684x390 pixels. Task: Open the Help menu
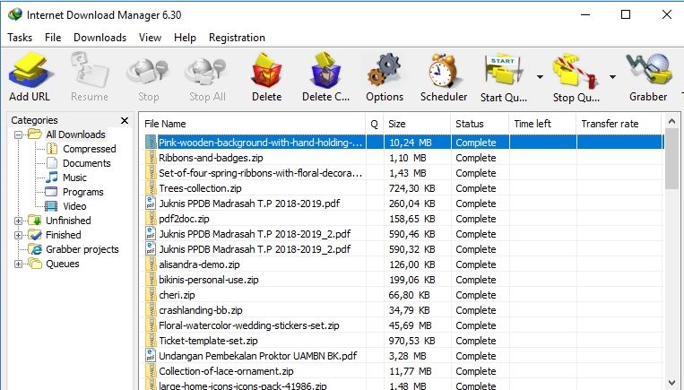click(185, 38)
